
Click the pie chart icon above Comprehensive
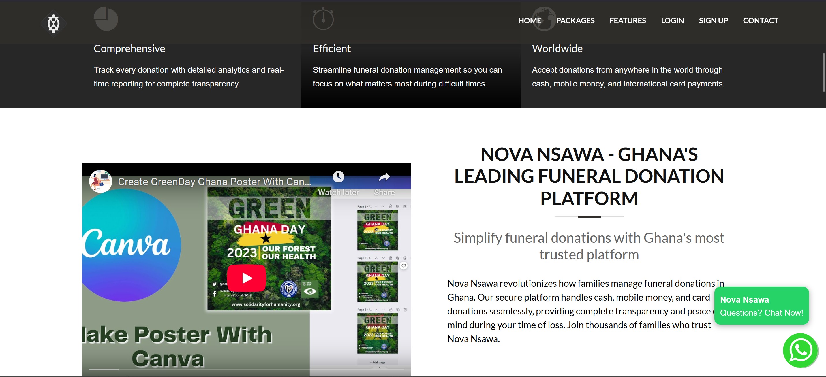coord(106,19)
